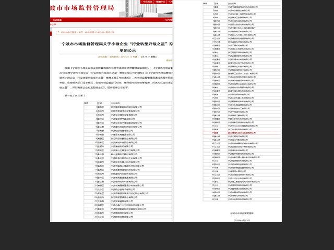The image size is (334, 250).
Task: Click row 29 in the left page table
Action: [128, 217]
